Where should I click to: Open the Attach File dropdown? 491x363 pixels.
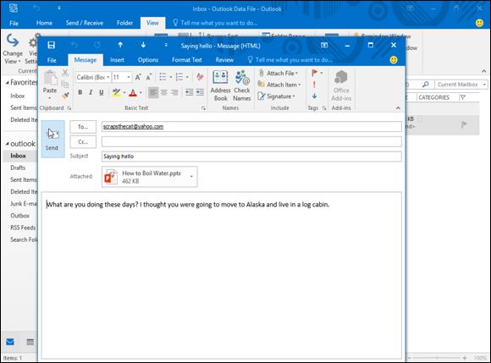click(x=279, y=74)
